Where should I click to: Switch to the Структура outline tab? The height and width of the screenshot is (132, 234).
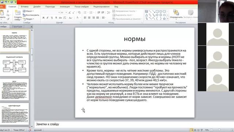tap(17, 26)
